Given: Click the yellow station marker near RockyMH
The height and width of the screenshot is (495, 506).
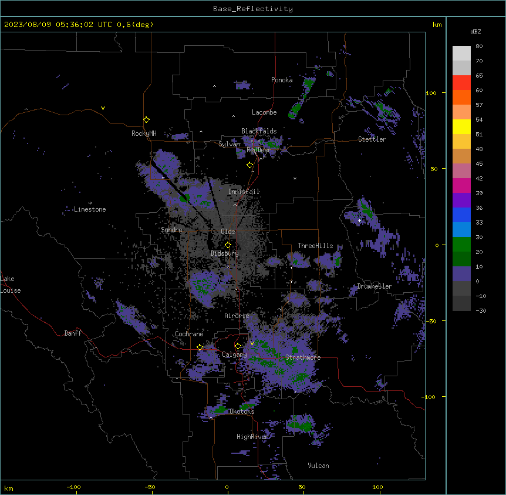Looking at the screenshot, I should pyautogui.click(x=147, y=120).
